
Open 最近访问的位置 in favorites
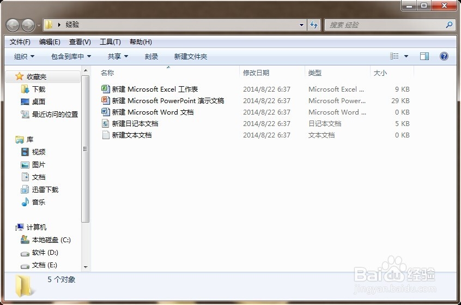point(55,114)
